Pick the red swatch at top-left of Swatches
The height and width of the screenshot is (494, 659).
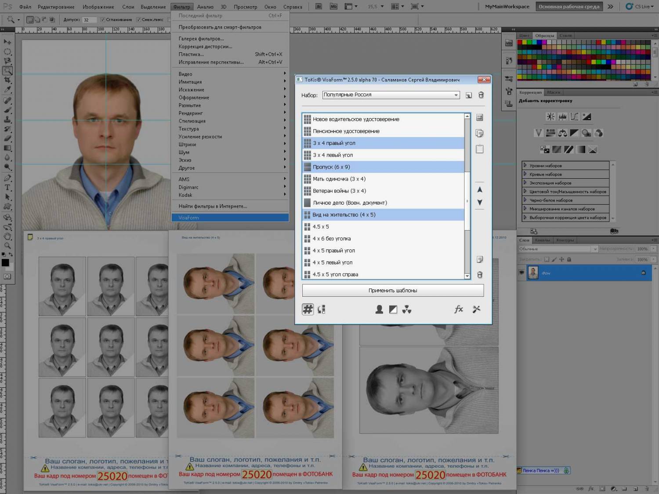[x=520, y=42]
